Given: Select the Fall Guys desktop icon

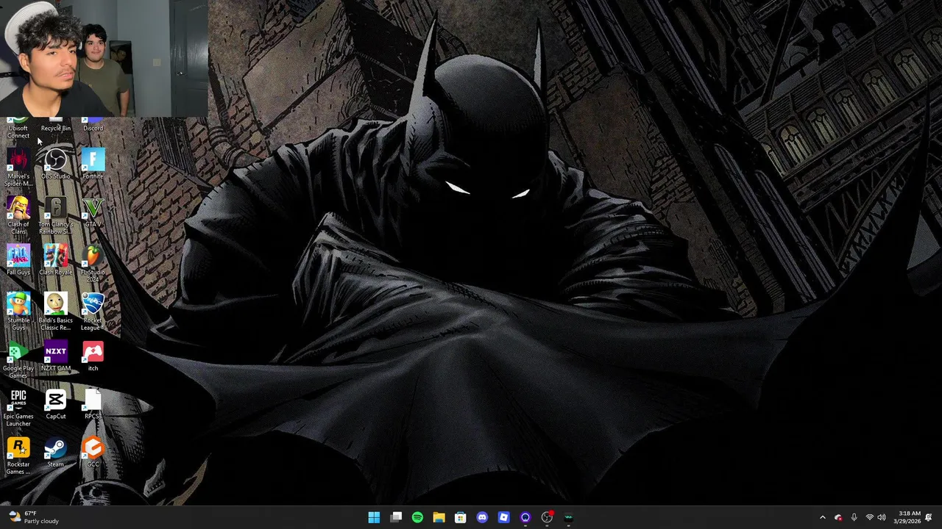Looking at the screenshot, I should (x=18, y=260).
